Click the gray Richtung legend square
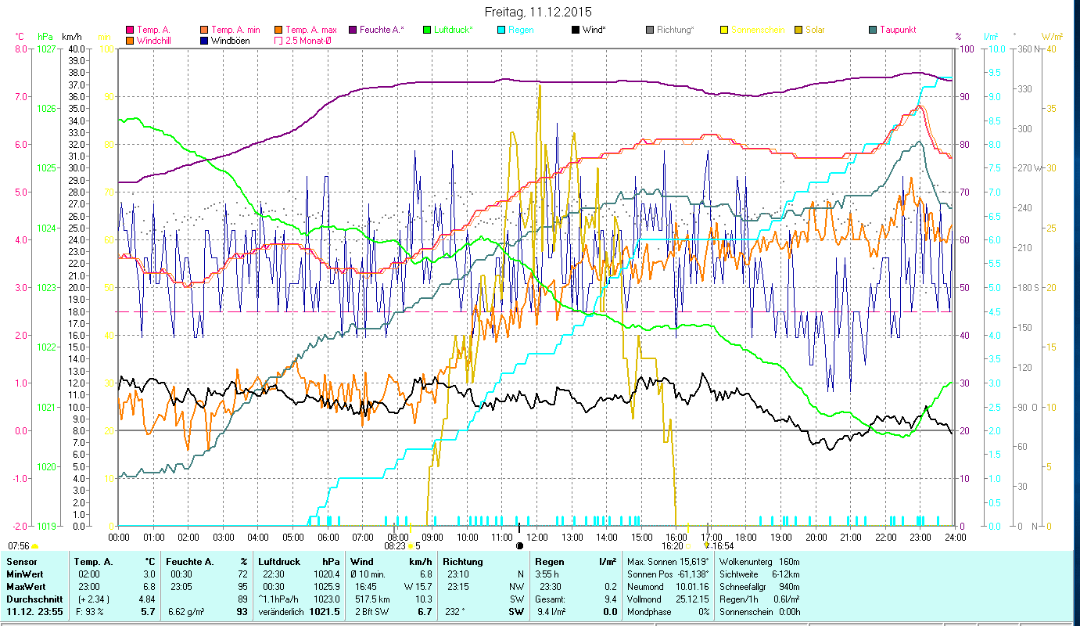1080x626 pixels. coord(650,30)
